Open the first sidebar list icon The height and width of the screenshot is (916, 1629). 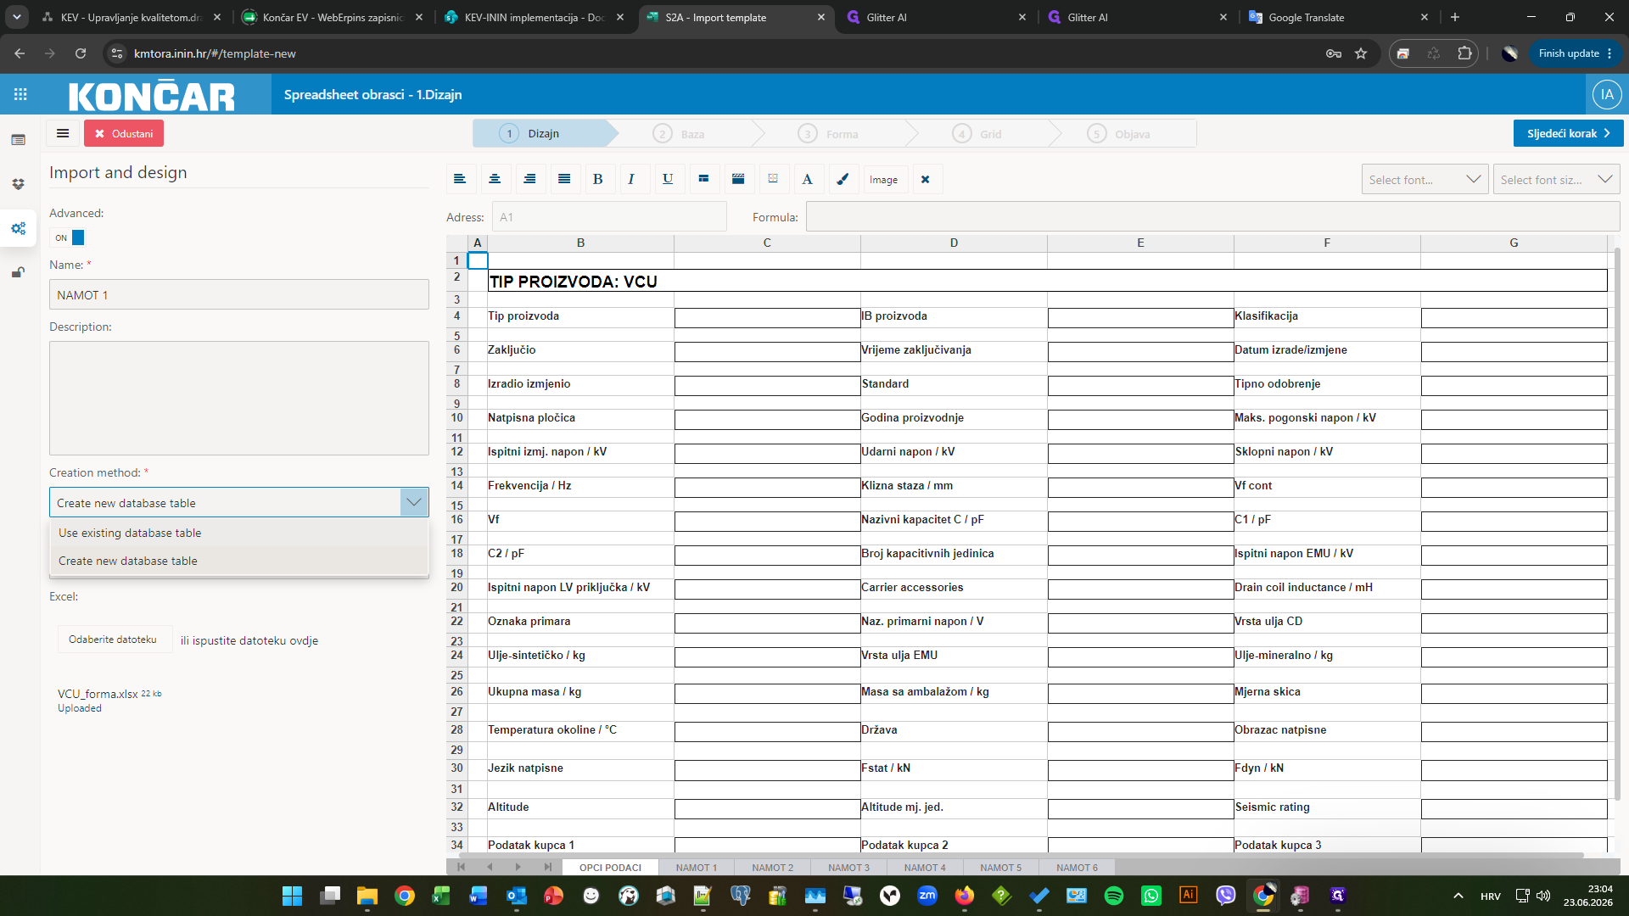coord(18,140)
